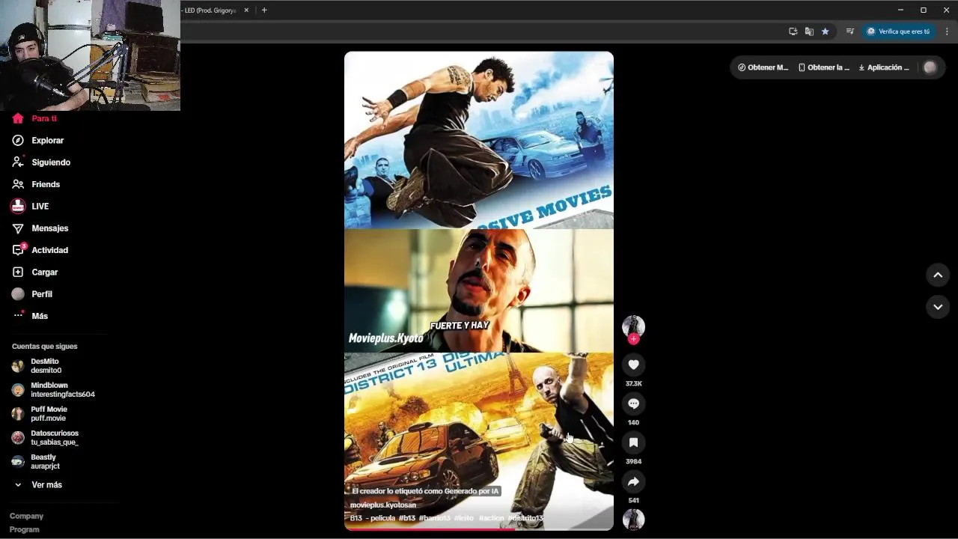
Task: Click the Company footer link
Action: point(26,516)
